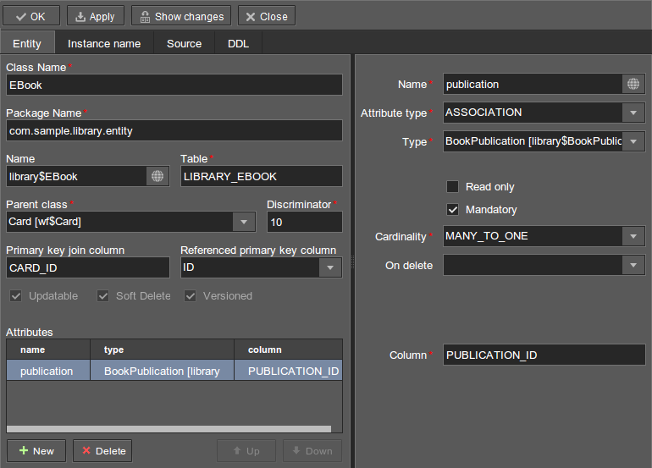Click the Class Name field containing EBook

point(174,85)
